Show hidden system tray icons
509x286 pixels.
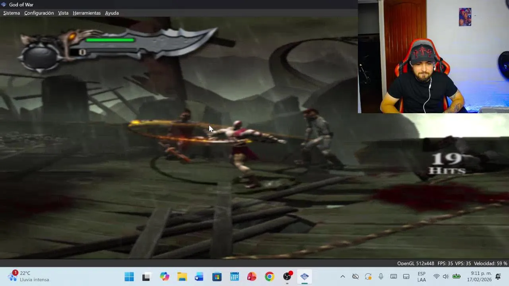342,276
